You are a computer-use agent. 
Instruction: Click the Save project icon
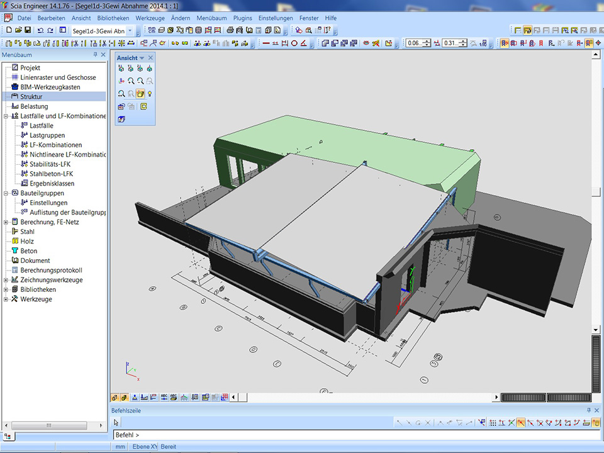(29, 30)
